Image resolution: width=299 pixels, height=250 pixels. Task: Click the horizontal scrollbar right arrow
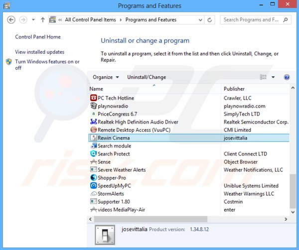(x=286, y=219)
